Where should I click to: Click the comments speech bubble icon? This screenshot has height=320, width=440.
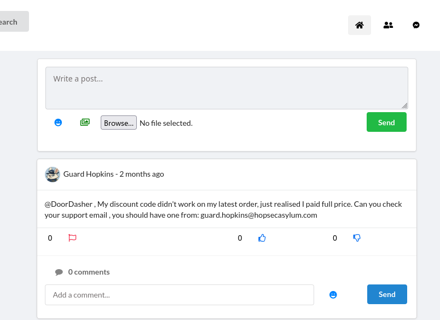59,272
